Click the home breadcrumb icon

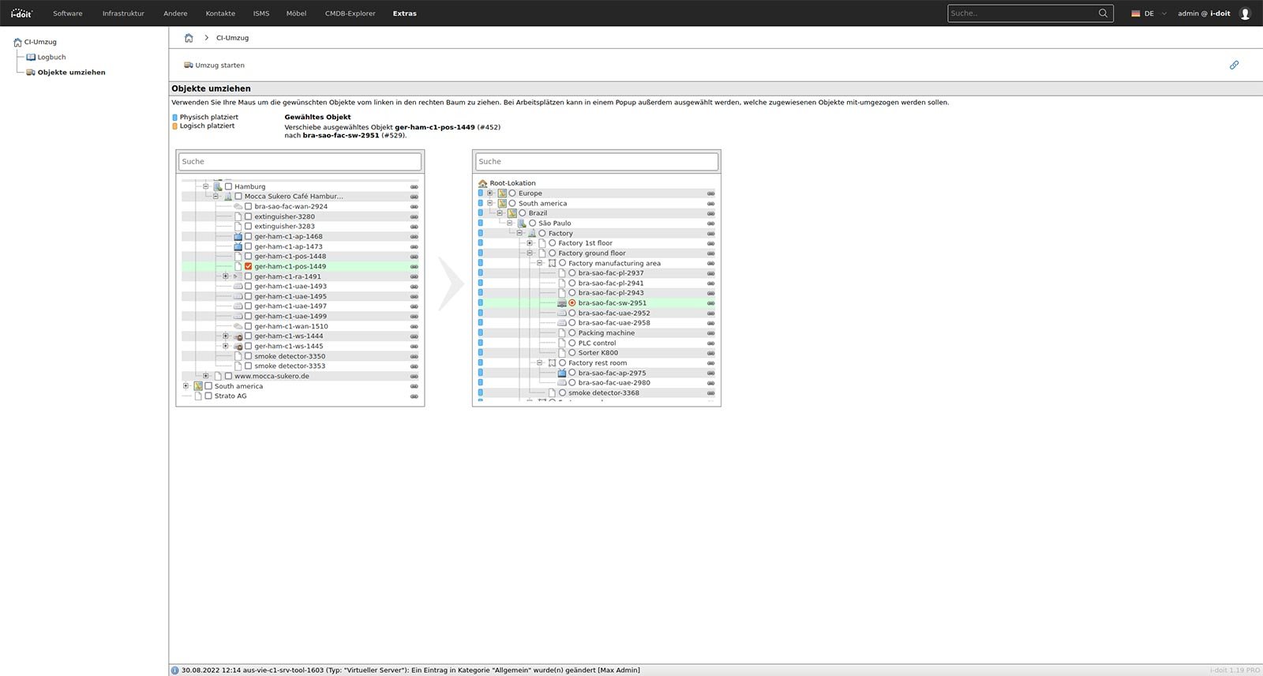coord(189,38)
